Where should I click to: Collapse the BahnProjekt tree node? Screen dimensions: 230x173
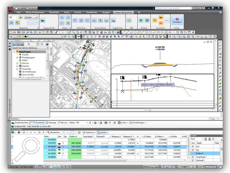[14, 52]
